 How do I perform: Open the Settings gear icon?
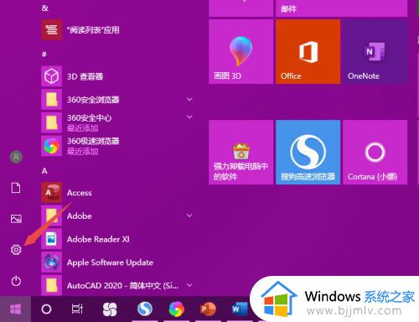pos(16,249)
